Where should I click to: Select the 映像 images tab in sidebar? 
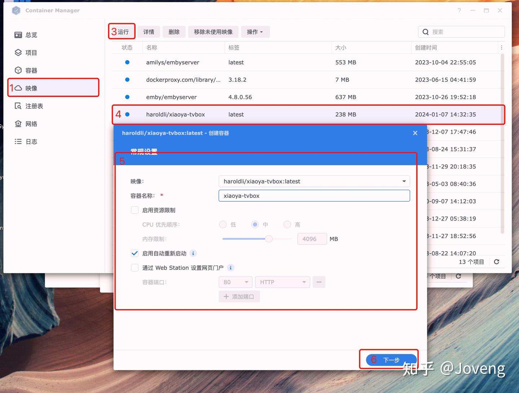(53, 88)
